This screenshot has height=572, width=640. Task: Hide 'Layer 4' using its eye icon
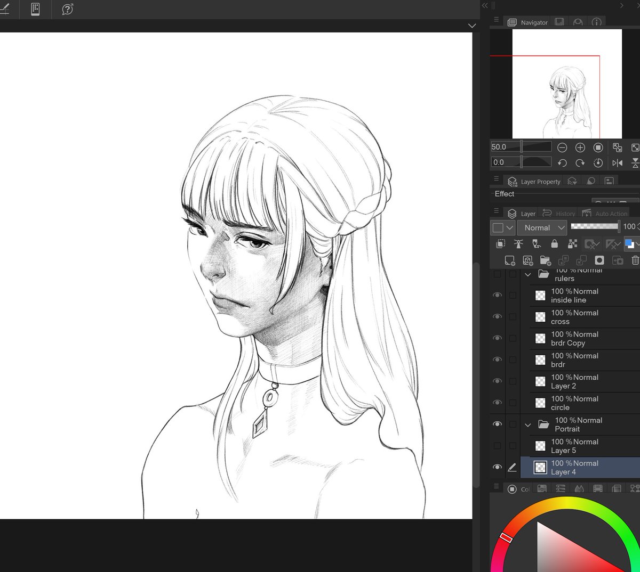(x=498, y=467)
